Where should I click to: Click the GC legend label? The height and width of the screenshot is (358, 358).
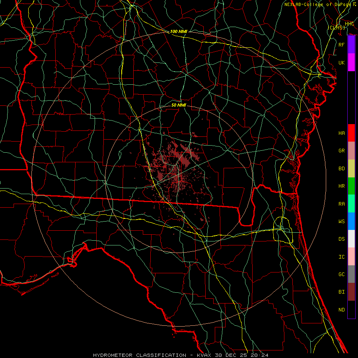point(341,274)
